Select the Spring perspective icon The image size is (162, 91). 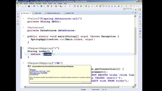(140, 10)
